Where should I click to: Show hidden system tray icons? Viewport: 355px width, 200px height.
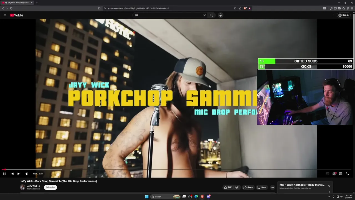329,197
